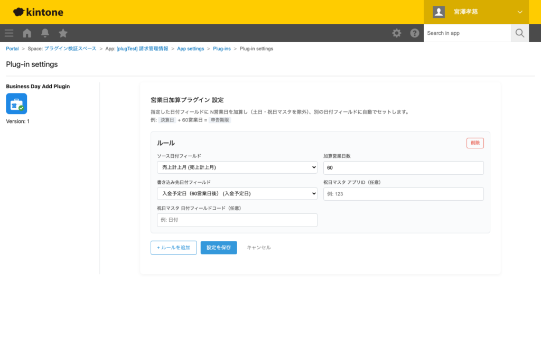
Task: Click the 祝日マスタ アプリID field
Action: [403, 193]
